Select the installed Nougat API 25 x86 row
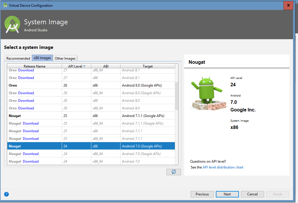 click(91, 116)
